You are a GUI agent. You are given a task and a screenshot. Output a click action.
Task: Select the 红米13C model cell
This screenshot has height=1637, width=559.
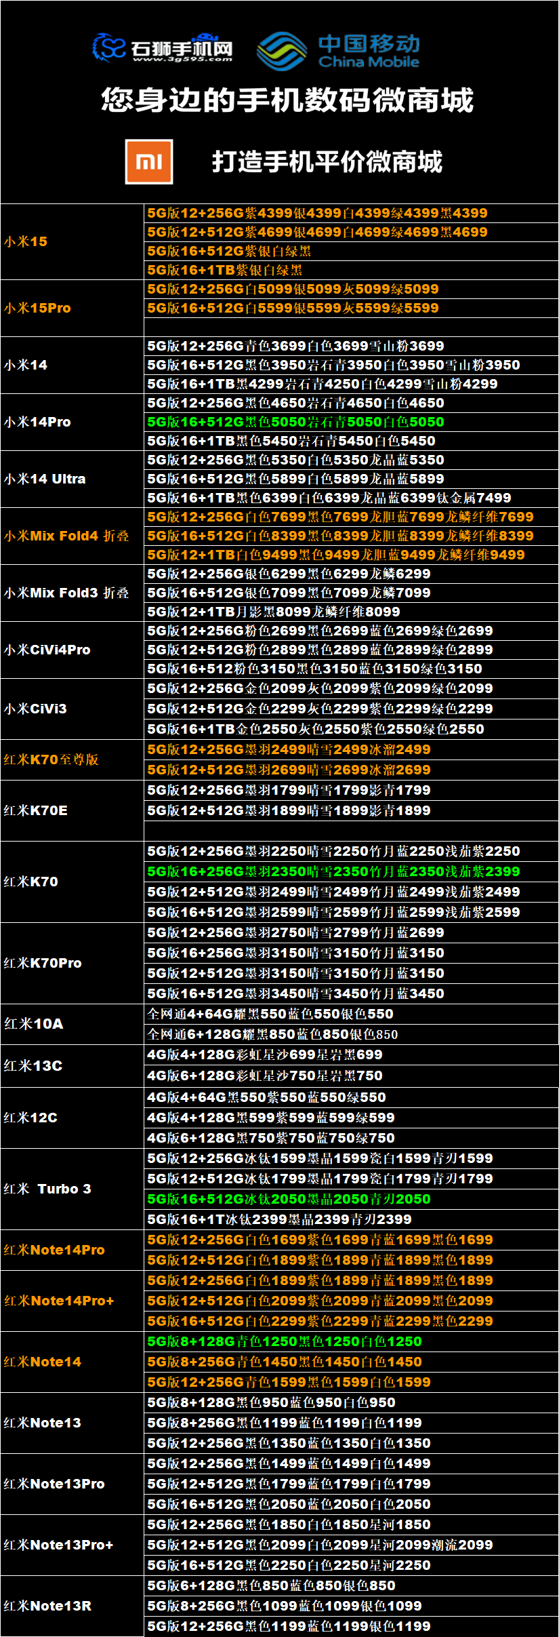72,1065
